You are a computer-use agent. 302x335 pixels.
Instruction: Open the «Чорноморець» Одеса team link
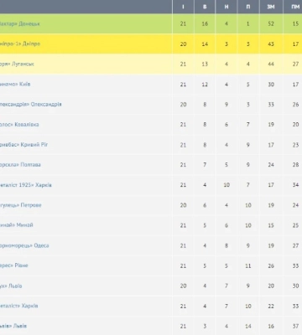[24, 245]
